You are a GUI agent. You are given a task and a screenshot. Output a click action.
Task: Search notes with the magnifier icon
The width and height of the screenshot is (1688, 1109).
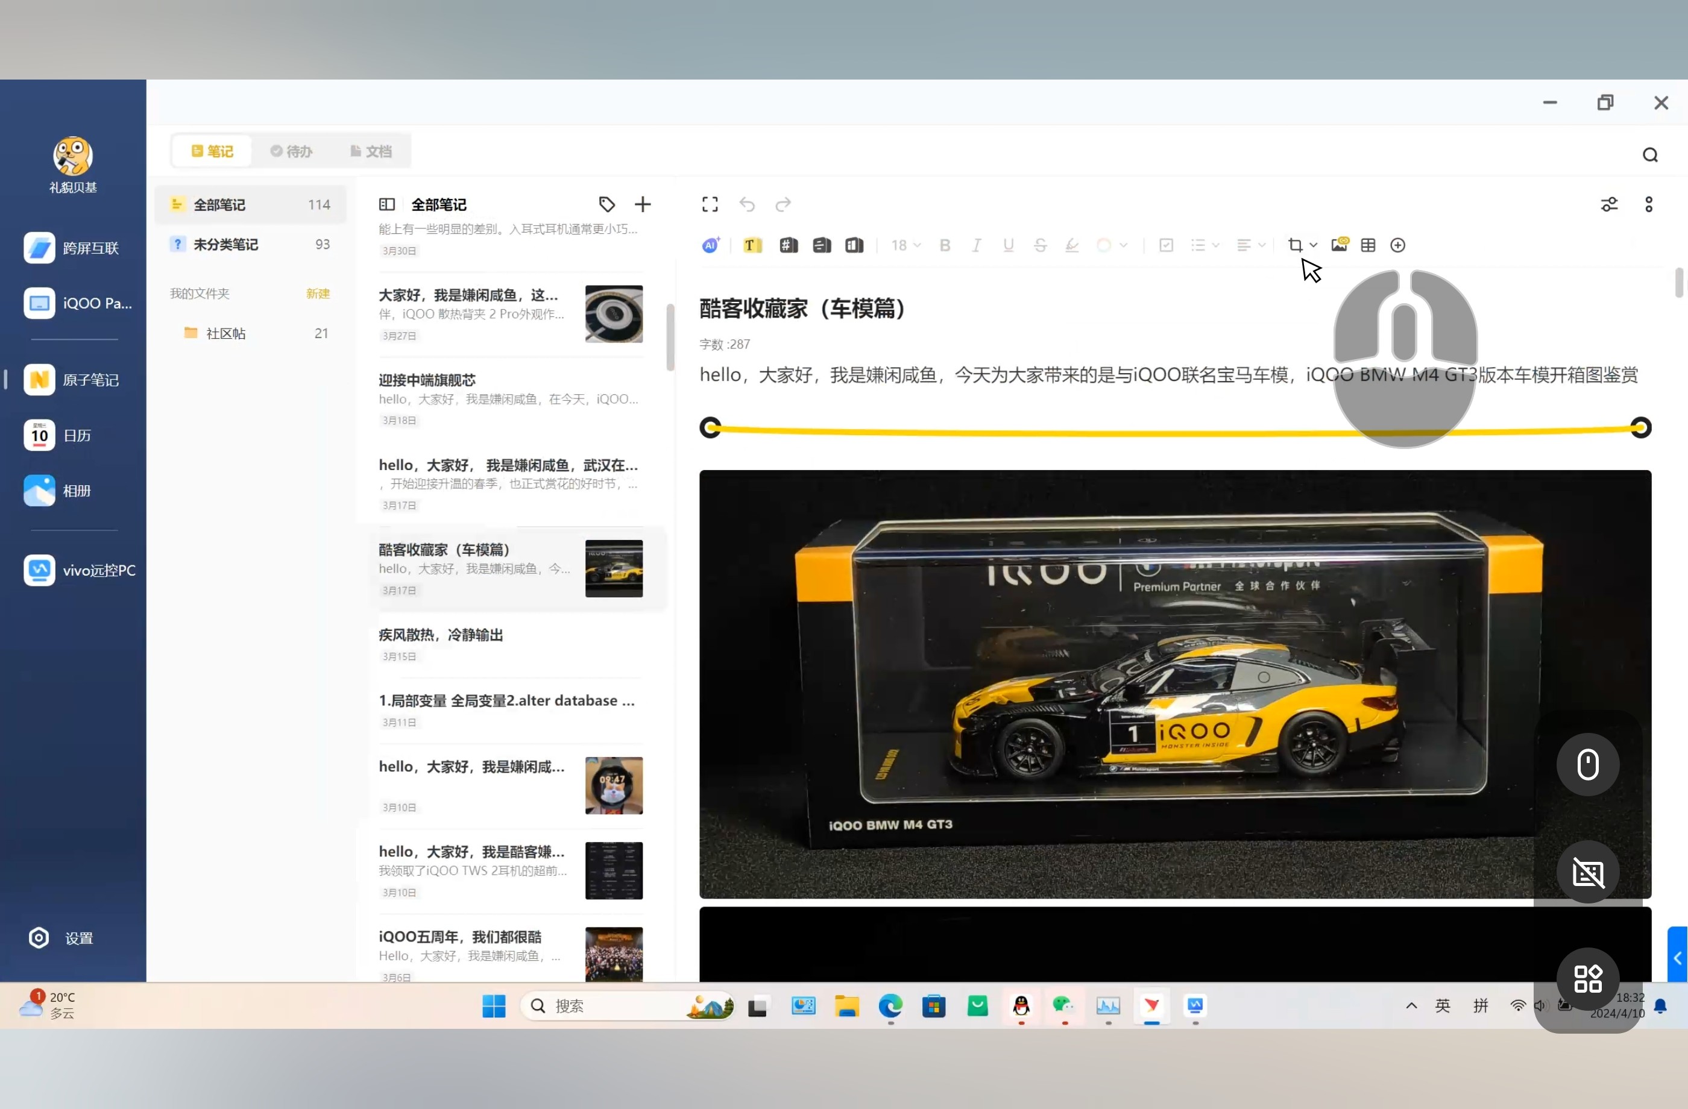coord(1651,156)
